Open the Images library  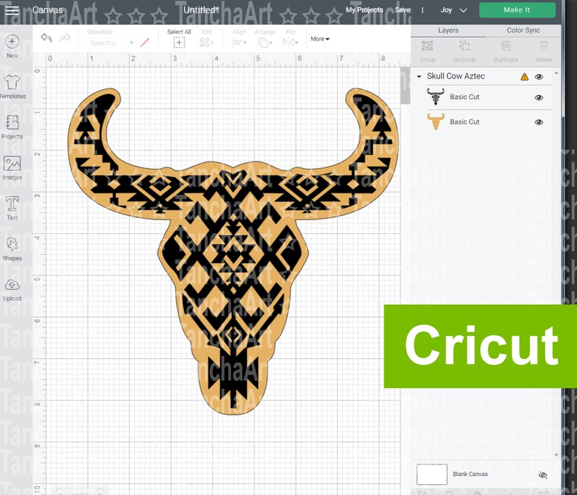[12, 168]
